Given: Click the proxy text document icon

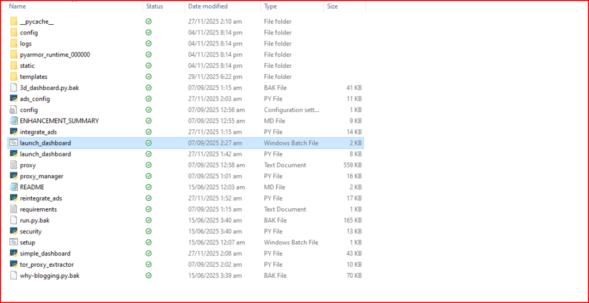Looking at the screenshot, I should click(x=14, y=165).
